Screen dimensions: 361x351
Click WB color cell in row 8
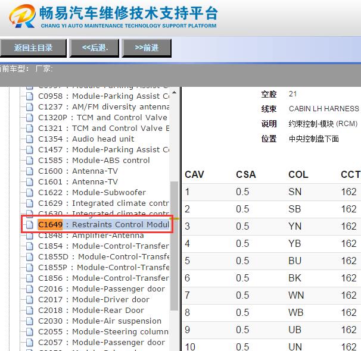tap(296, 312)
